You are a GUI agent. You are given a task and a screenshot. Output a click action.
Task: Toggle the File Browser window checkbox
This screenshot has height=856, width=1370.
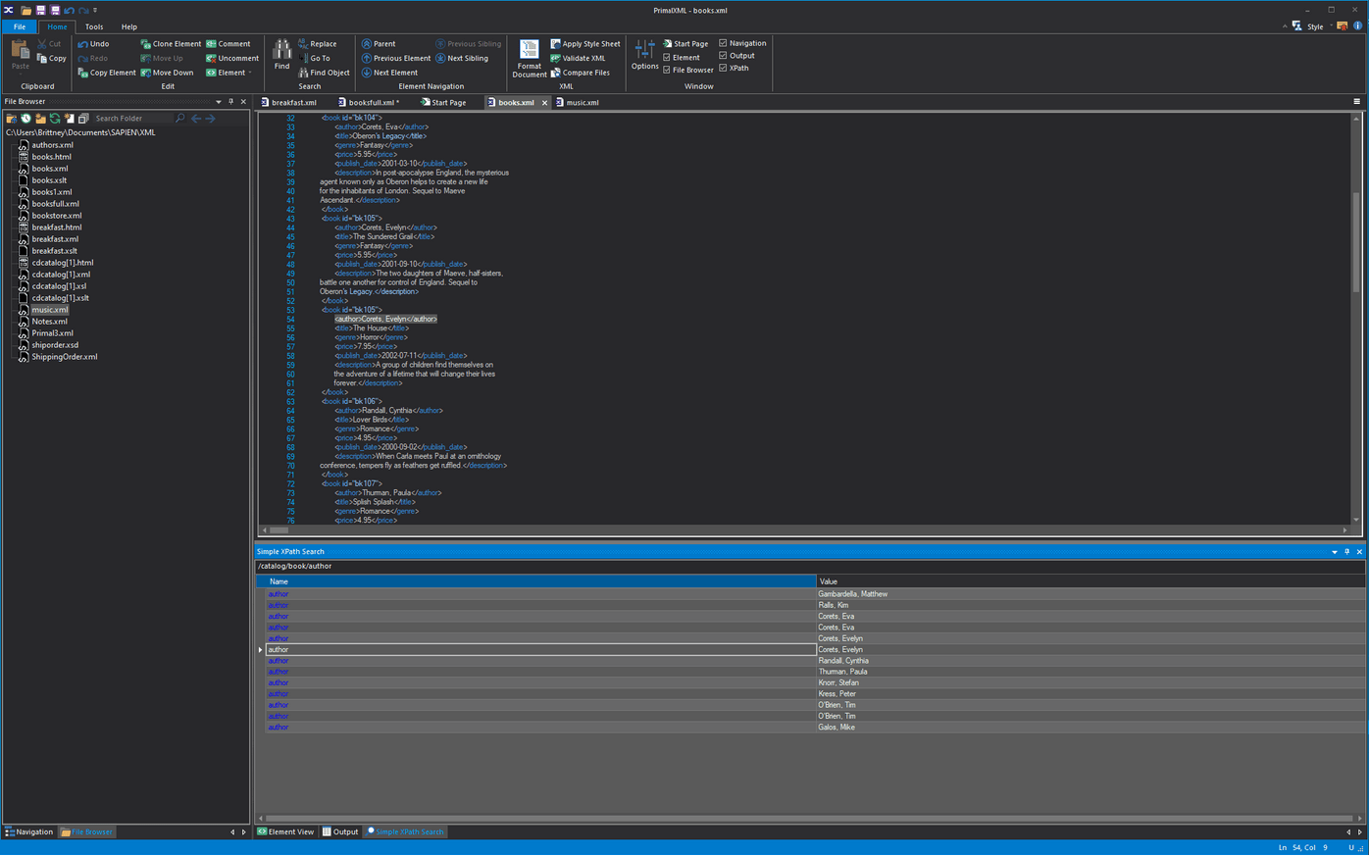(688, 71)
